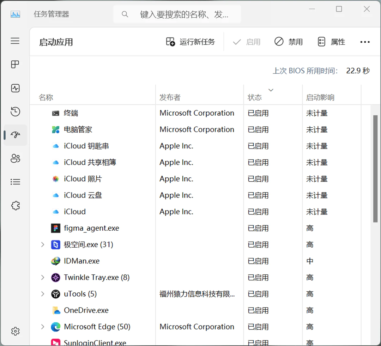Open App history icon in sidebar
Image resolution: width=381 pixels, height=346 pixels.
pos(15,111)
